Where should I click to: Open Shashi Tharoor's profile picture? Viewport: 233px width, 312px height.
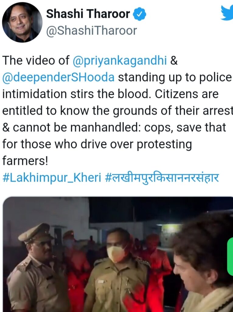coord(22,22)
